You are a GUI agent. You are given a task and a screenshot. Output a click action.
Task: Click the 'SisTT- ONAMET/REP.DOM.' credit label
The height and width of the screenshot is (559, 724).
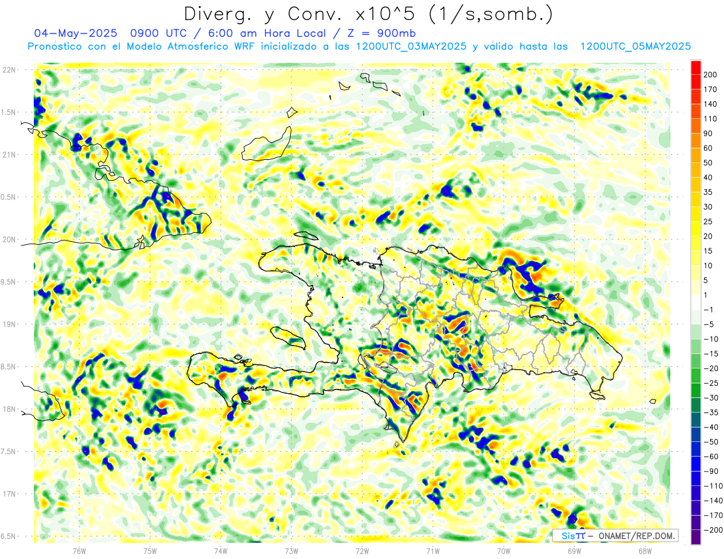[x=615, y=535]
